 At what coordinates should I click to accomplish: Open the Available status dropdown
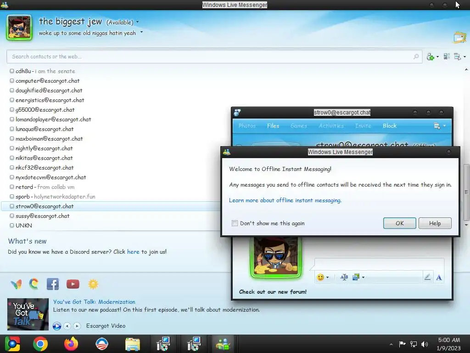(x=138, y=22)
